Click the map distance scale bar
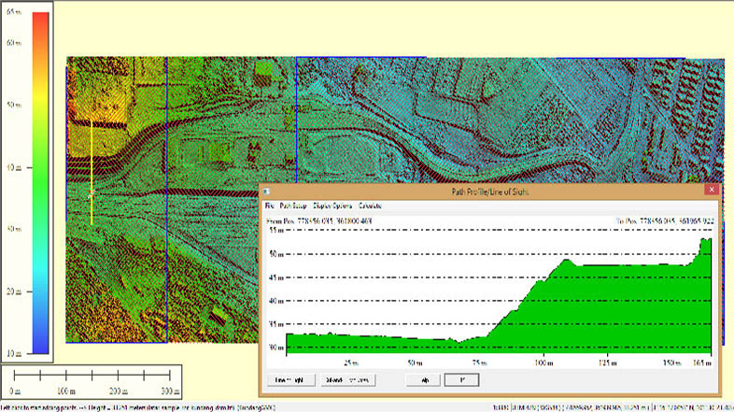This screenshot has width=734, height=412. (x=92, y=376)
